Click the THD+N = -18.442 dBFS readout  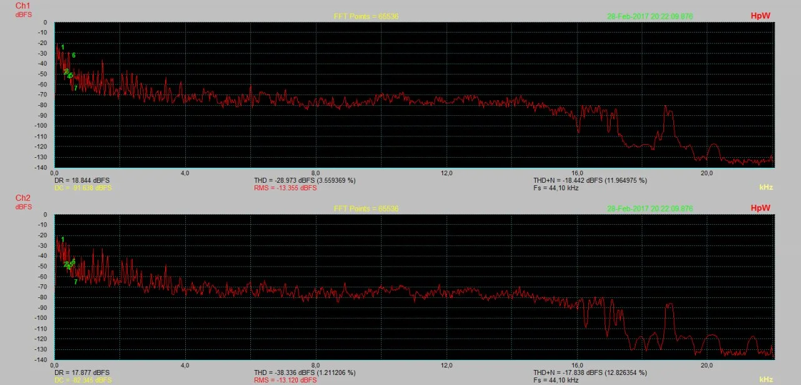pos(590,180)
